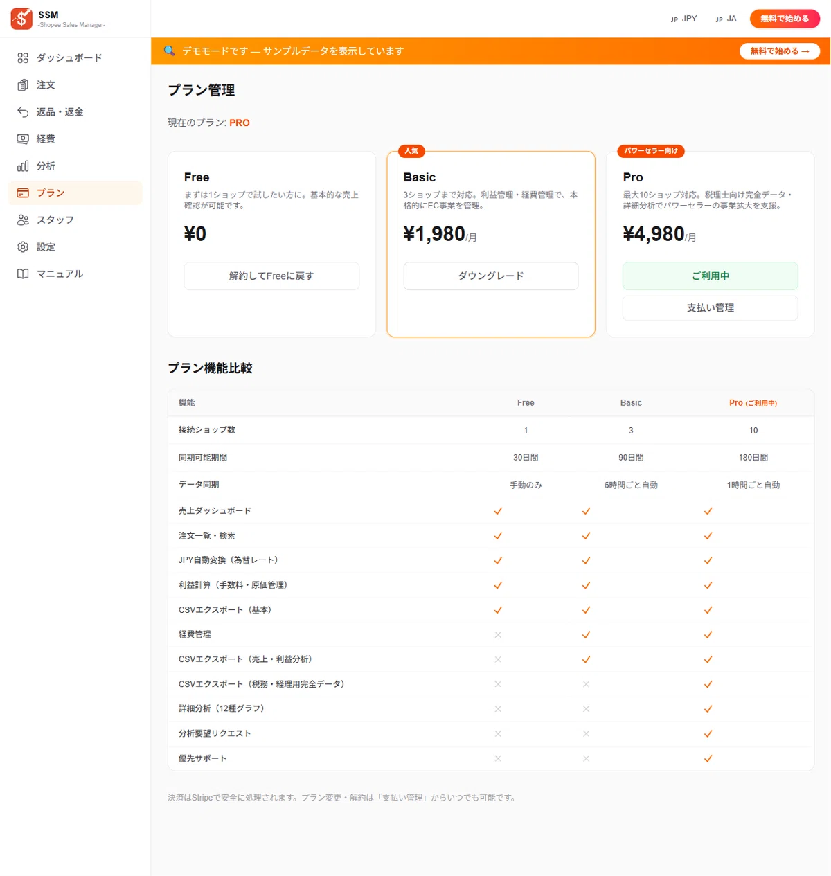
Task: Click the 180日間 cell
Action: click(753, 458)
